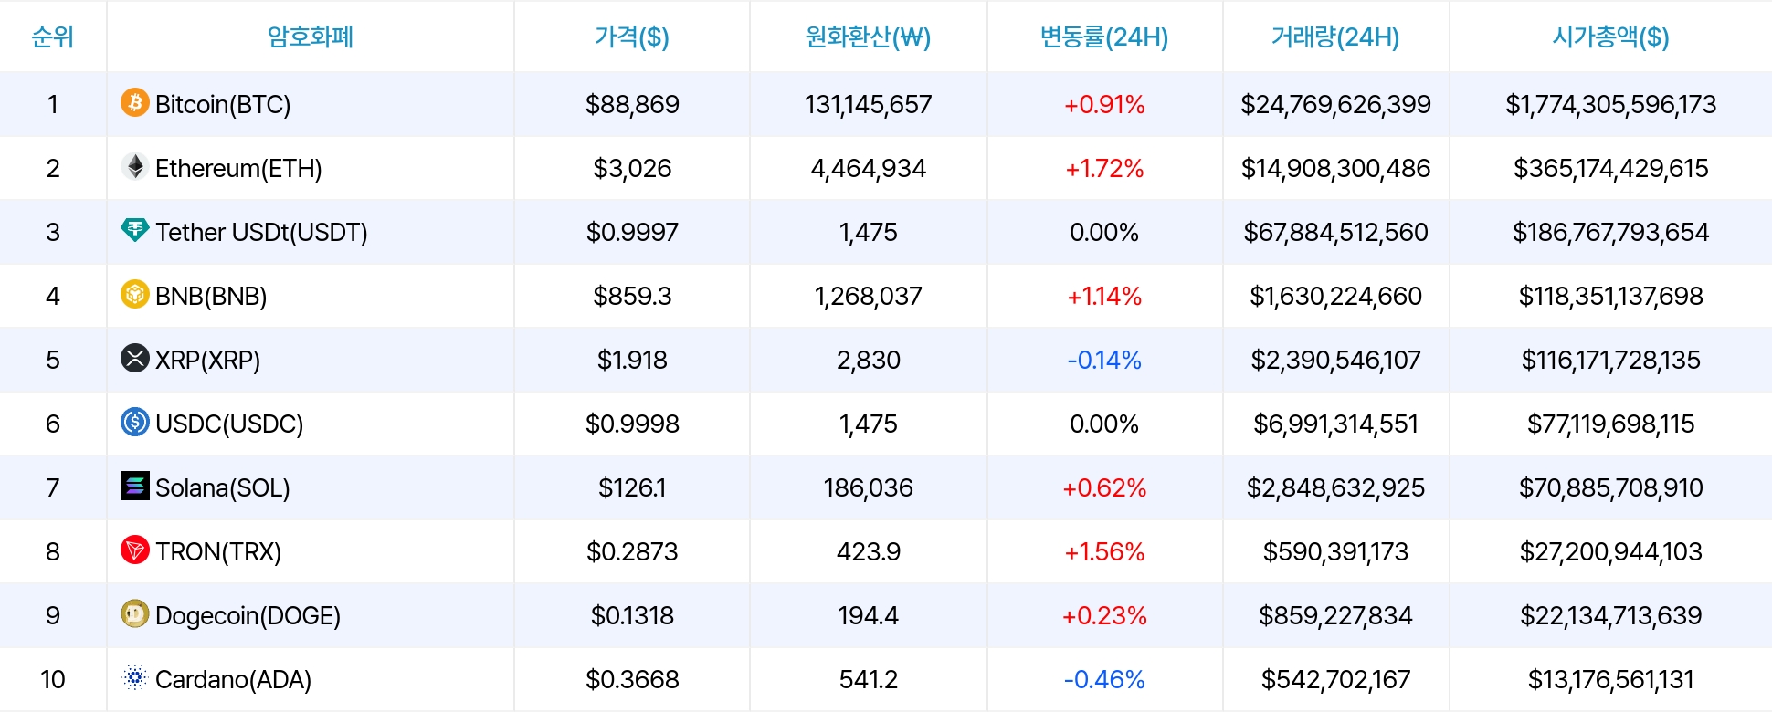Click the TRON red icon
This screenshot has height=712, width=1772.
tap(135, 550)
